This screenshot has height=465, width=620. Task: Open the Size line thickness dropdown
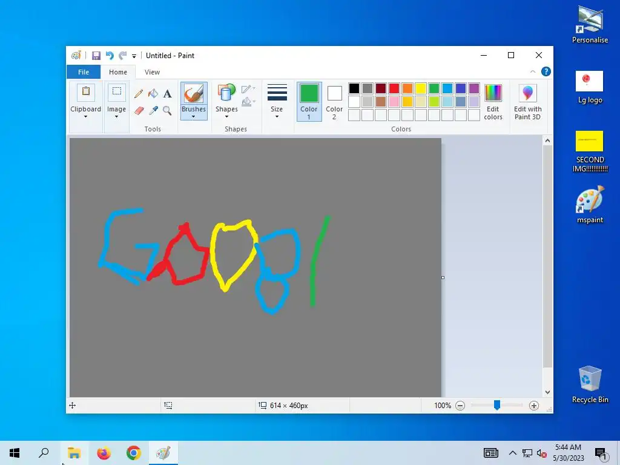277,101
